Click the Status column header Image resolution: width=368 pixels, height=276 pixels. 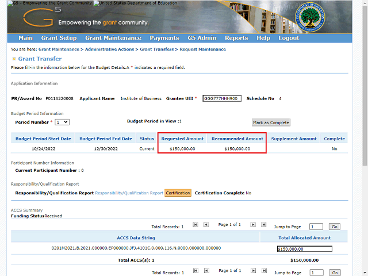[x=147, y=139]
